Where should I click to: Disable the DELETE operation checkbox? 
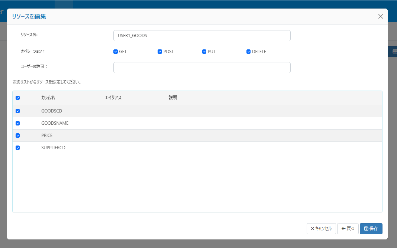click(248, 52)
